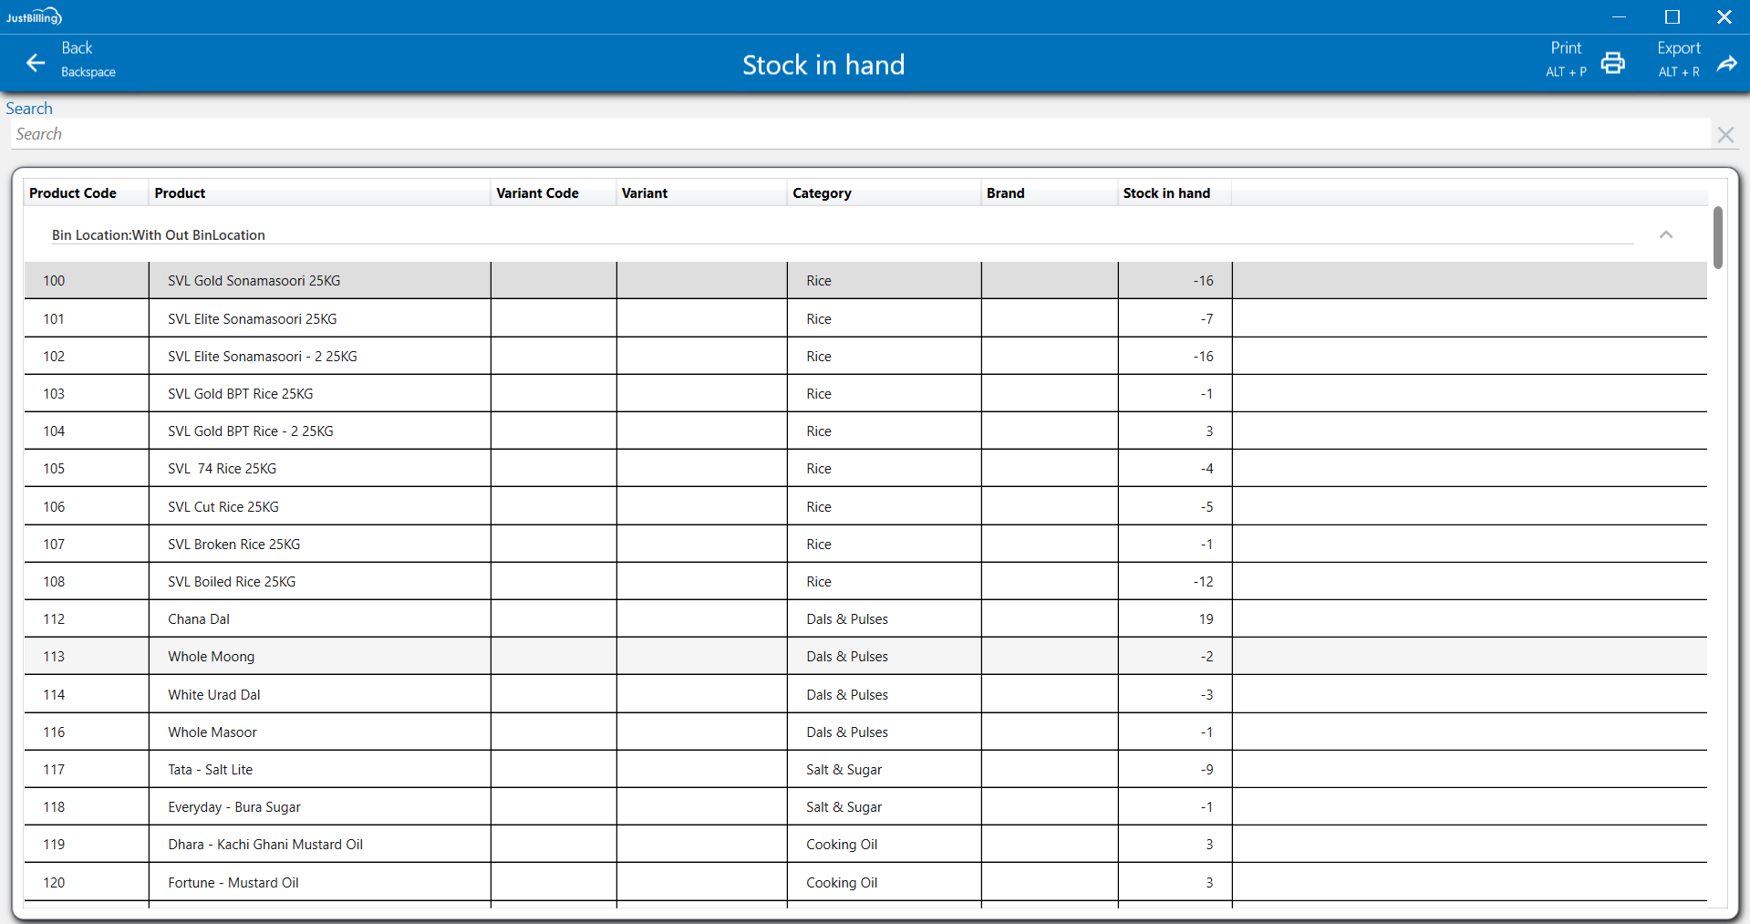
Task: Select Tata - Salt Lite row
Action: [210, 770]
